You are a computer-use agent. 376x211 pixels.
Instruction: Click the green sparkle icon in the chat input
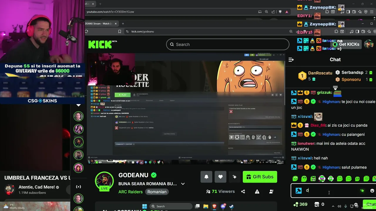362,190
